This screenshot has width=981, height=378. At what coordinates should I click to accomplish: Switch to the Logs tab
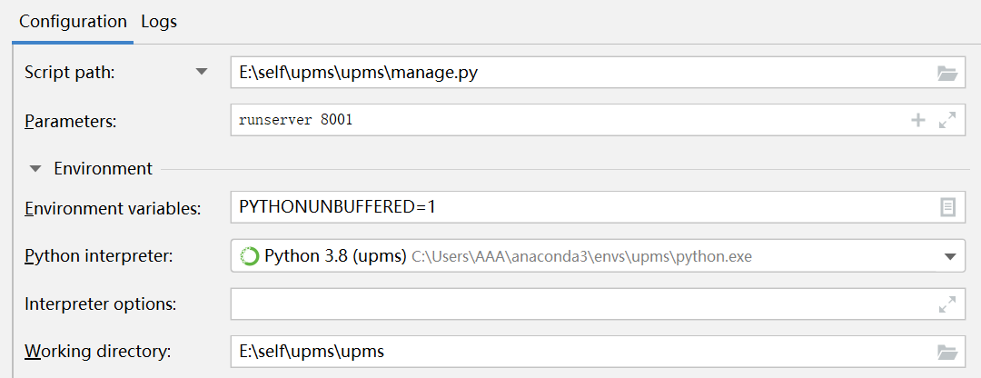[x=159, y=21]
